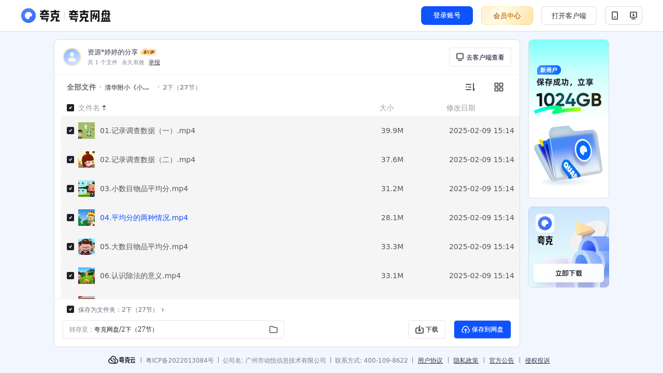Screen dimensions: 663x373
Task: Open the 清华附小 breadcrumb folder
Action: point(127,88)
